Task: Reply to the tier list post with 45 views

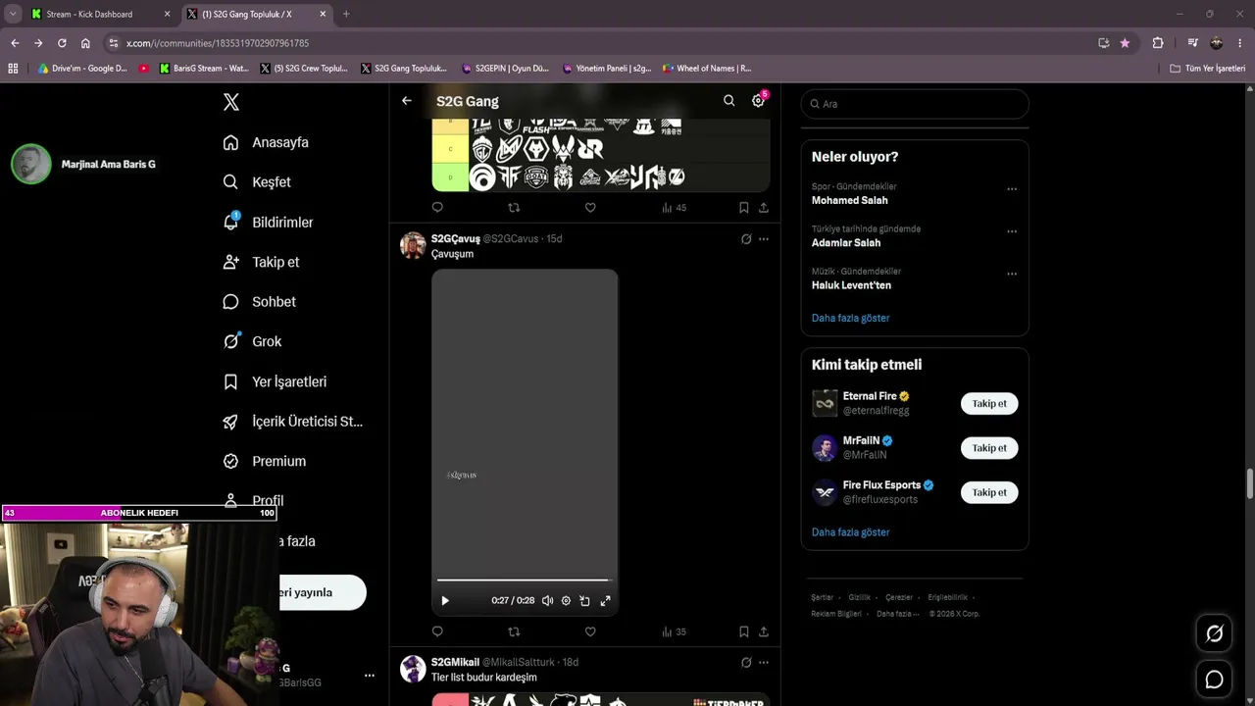Action: 437,208
